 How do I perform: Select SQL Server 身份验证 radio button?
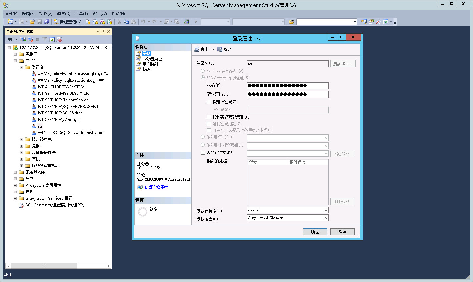(x=203, y=77)
